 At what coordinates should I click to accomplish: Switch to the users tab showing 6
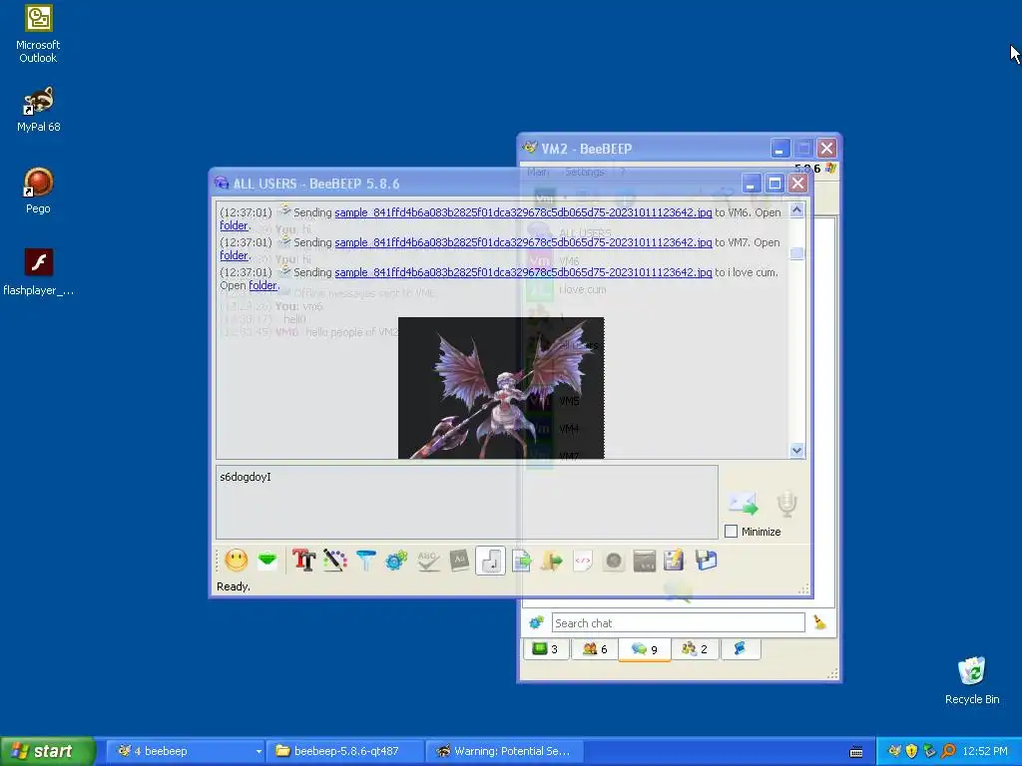tap(595, 648)
